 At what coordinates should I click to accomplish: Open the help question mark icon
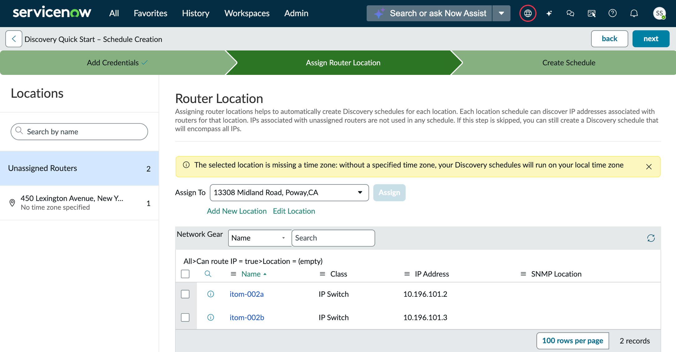pyautogui.click(x=612, y=13)
